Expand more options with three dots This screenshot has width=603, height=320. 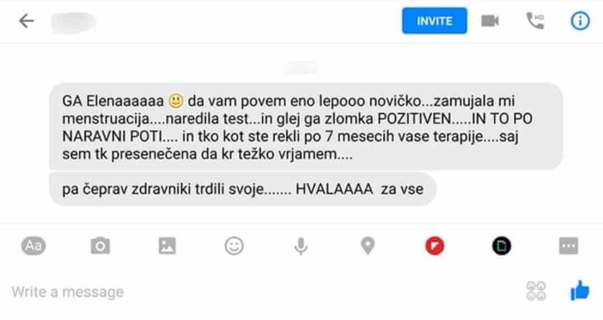(568, 245)
